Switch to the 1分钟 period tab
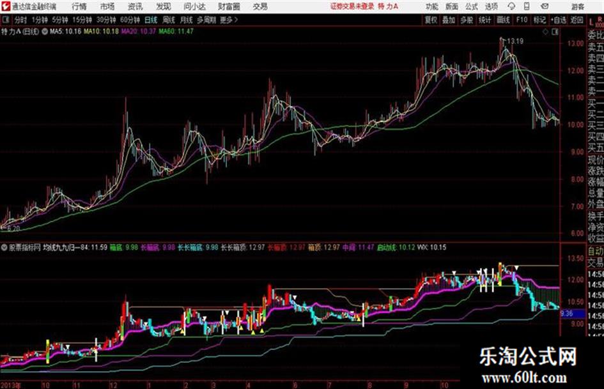Image resolution: width=604 pixels, height=389 pixels. tap(40, 20)
